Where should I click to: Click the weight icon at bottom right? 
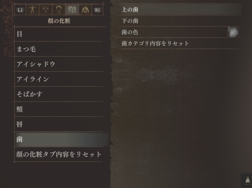tap(248, 180)
